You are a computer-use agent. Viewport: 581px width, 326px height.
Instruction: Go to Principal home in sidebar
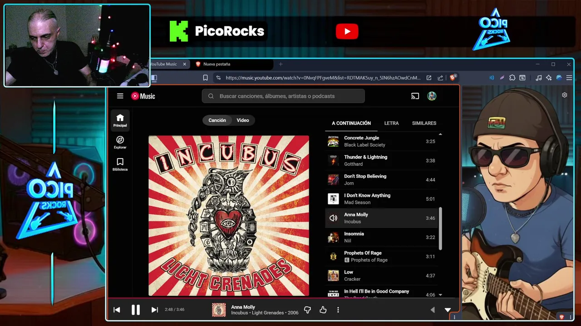120,120
